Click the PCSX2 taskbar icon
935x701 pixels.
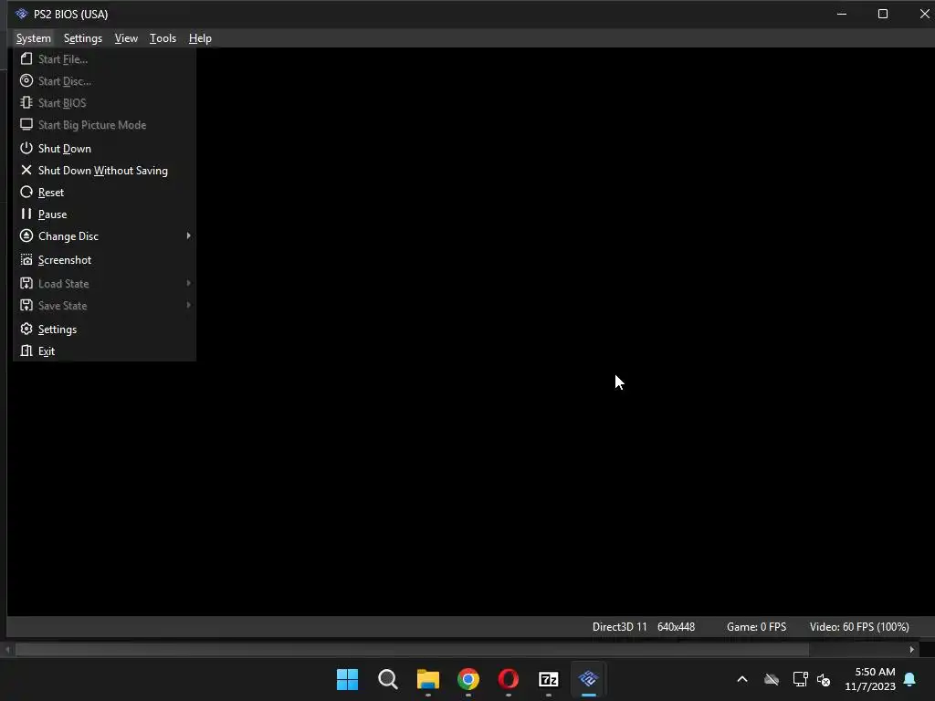point(589,678)
